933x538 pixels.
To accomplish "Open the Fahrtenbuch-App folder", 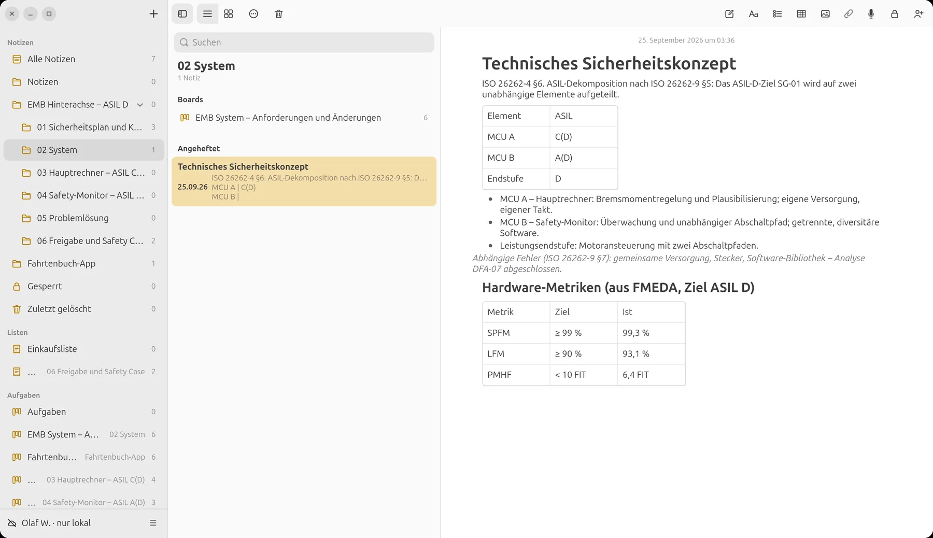I will 84,263.
